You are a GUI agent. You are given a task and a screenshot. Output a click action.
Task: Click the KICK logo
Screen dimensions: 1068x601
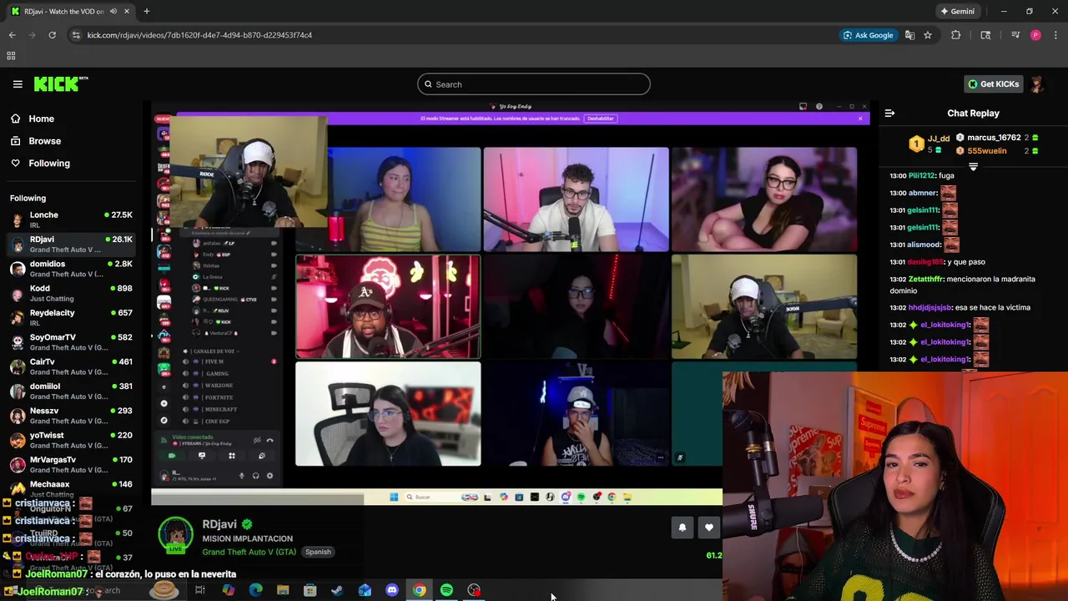(x=60, y=84)
